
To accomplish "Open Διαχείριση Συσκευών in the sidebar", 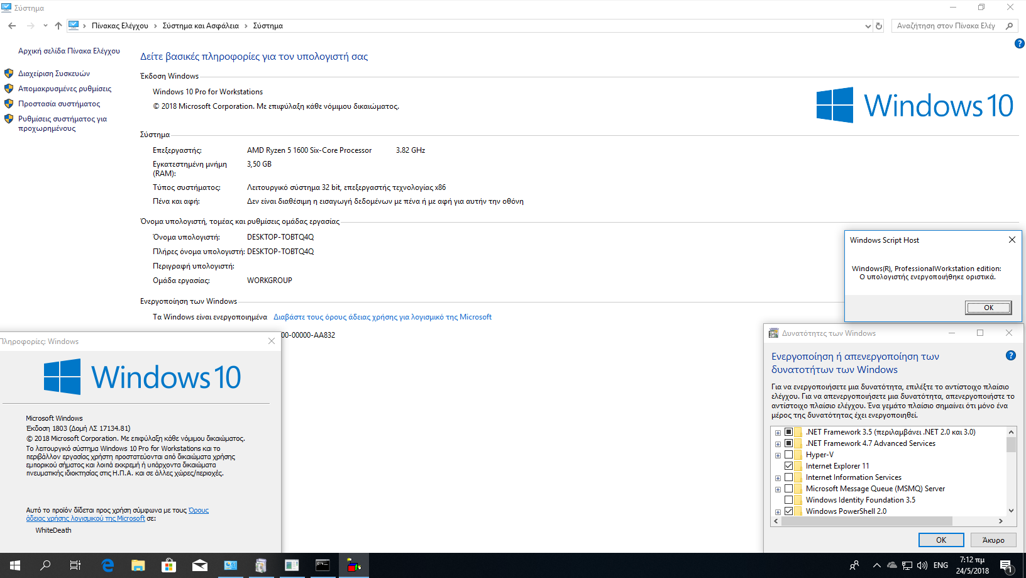I will pyautogui.click(x=54, y=74).
